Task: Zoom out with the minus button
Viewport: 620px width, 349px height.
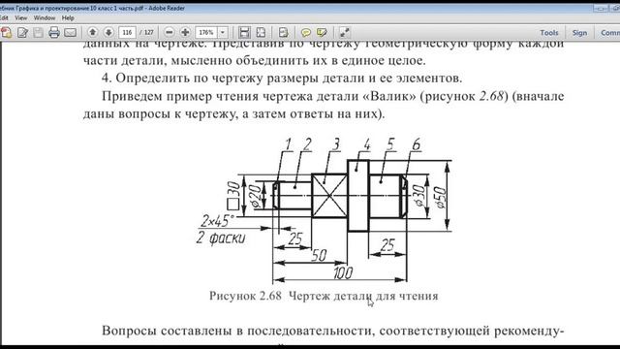Action: (x=170, y=32)
